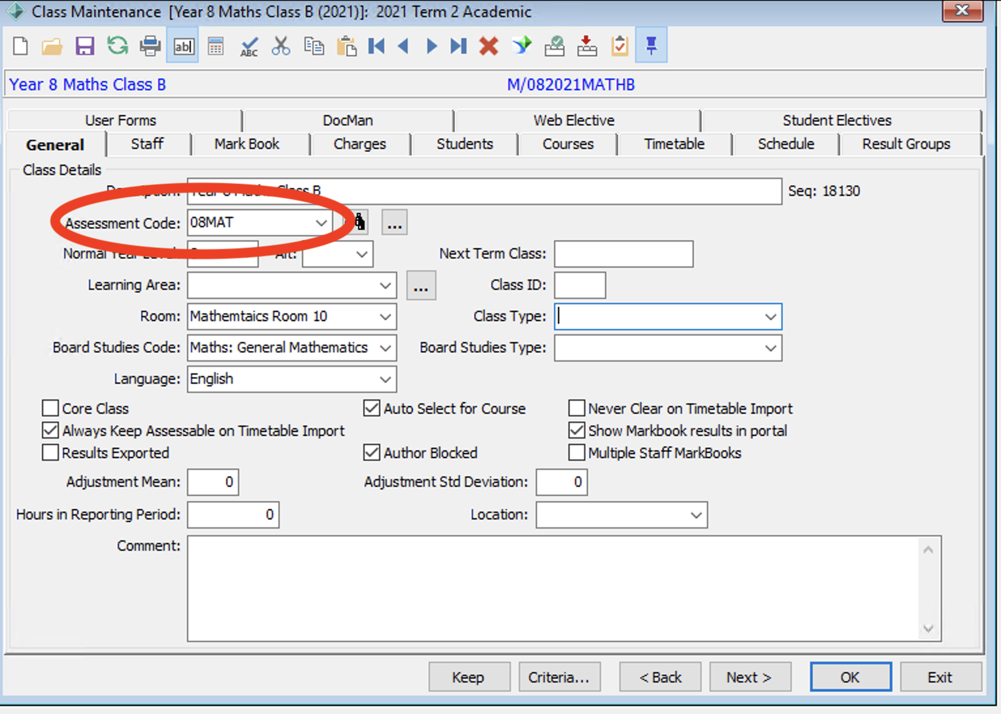
Task: Tick the Core Class checkbox
Action: [x=50, y=409]
